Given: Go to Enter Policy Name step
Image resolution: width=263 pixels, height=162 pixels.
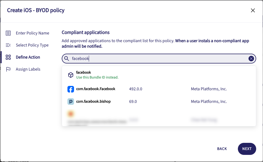Looking at the screenshot, I should (x=32, y=33).
